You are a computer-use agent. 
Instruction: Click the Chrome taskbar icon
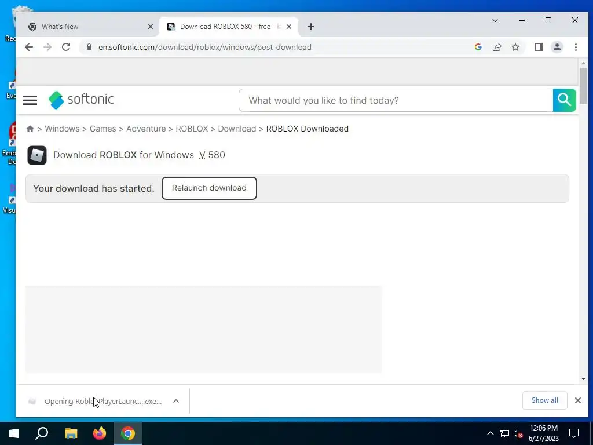point(128,433)
